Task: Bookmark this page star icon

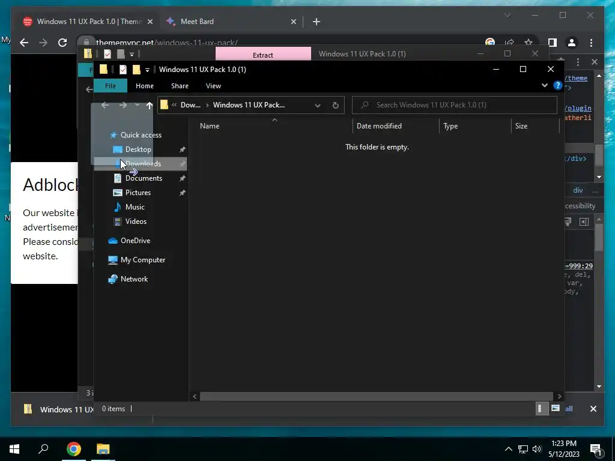Action: pyautogui.click(x=529, y=43)
